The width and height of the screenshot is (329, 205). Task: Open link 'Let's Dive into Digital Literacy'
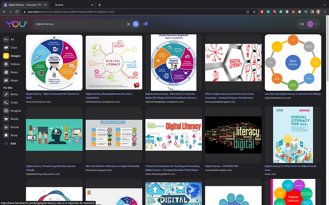click(293, 94)
